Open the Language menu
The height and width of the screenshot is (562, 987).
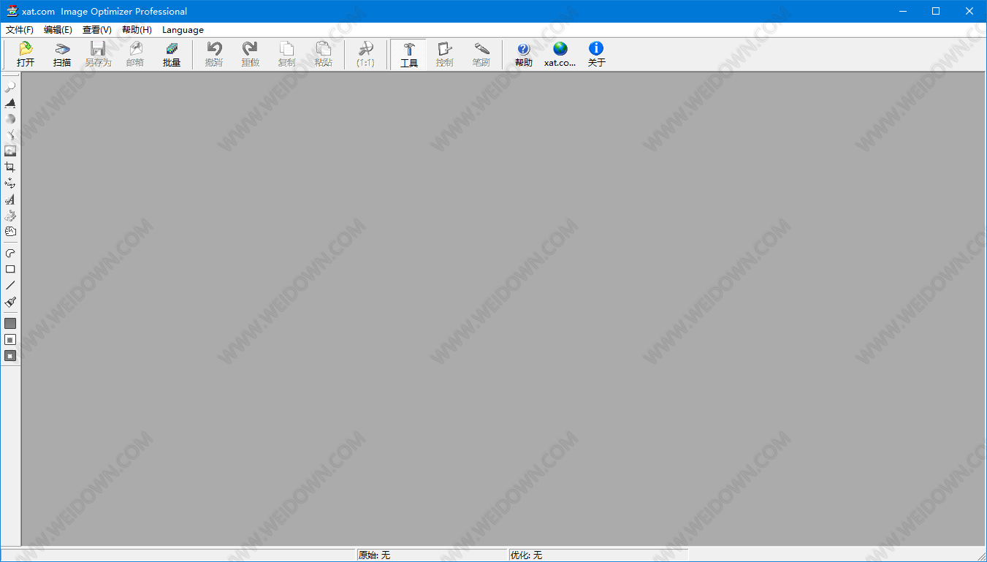(x=183, y=30)
